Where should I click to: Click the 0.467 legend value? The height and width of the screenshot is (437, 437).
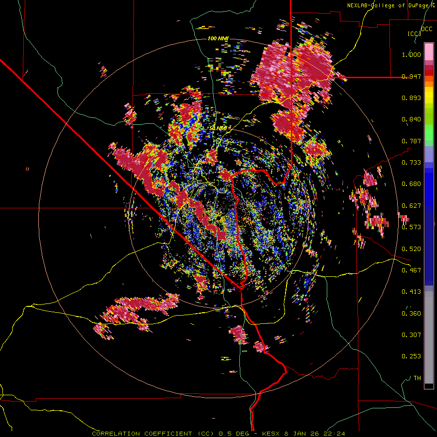coord(411,270)
